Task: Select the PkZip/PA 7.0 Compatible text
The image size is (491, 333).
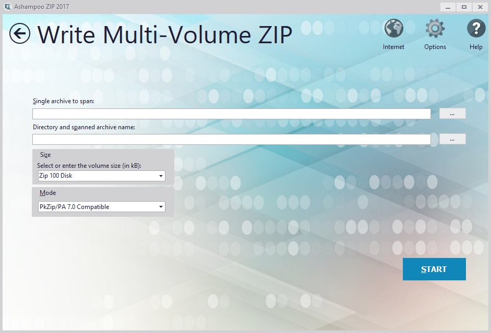Action: pyautogui.click(x=74, y=207)
